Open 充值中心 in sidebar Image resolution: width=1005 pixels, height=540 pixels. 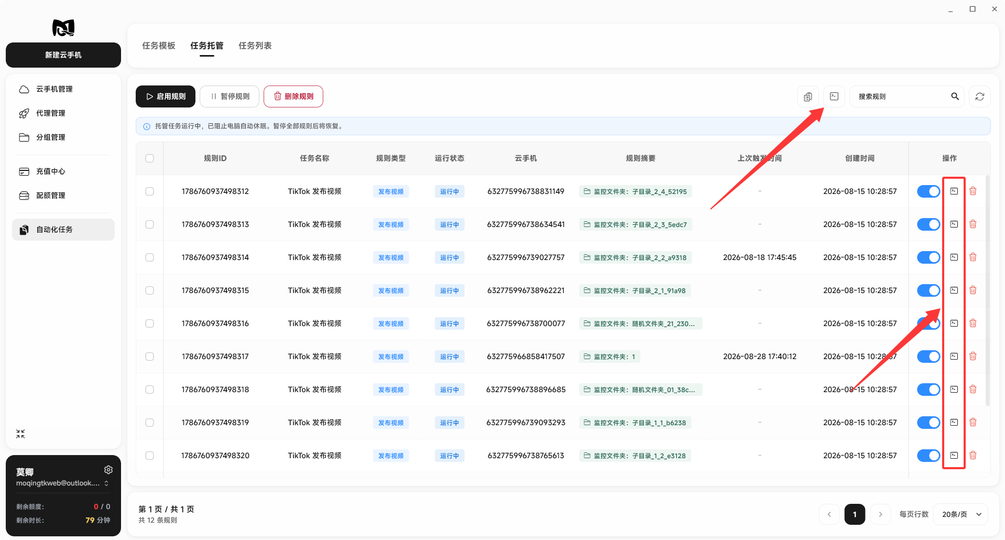coord(63,171)
